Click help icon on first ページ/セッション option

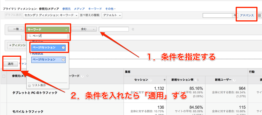coord(63,47)
